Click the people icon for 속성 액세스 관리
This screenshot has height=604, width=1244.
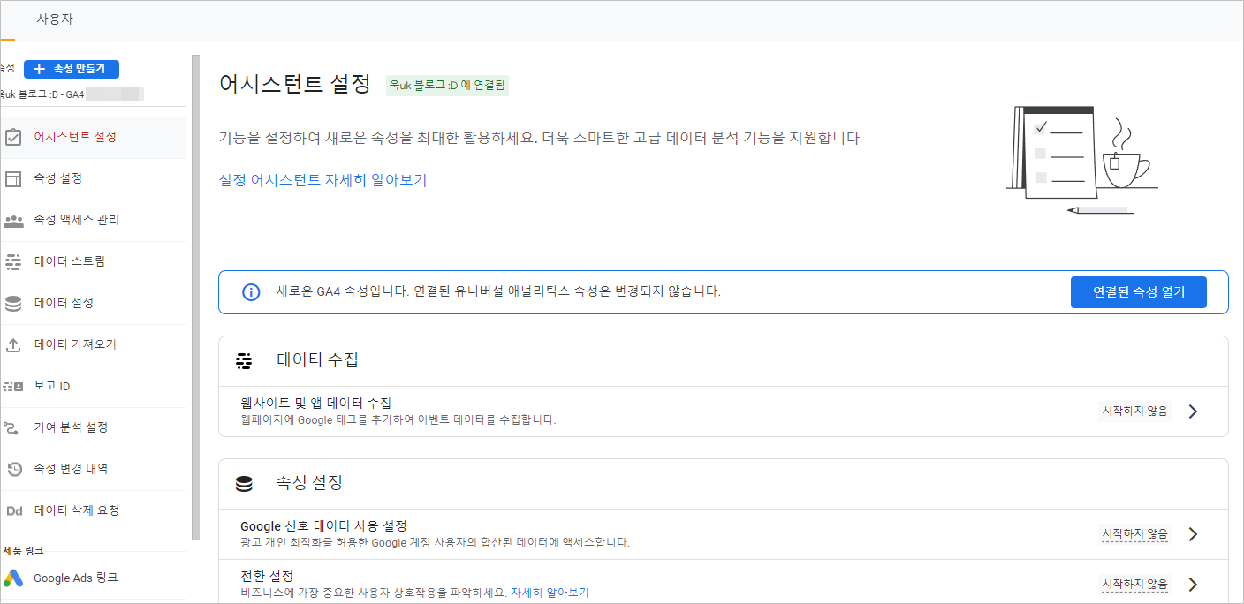click(x=13, y=220)
